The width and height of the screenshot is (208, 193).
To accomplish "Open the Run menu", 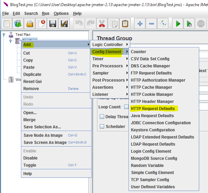I will point(46,14).
